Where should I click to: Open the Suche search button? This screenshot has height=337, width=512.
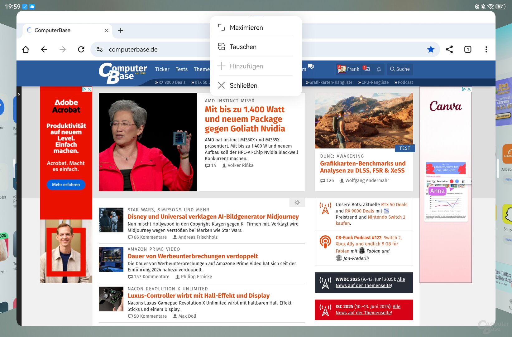click(400, 69)
